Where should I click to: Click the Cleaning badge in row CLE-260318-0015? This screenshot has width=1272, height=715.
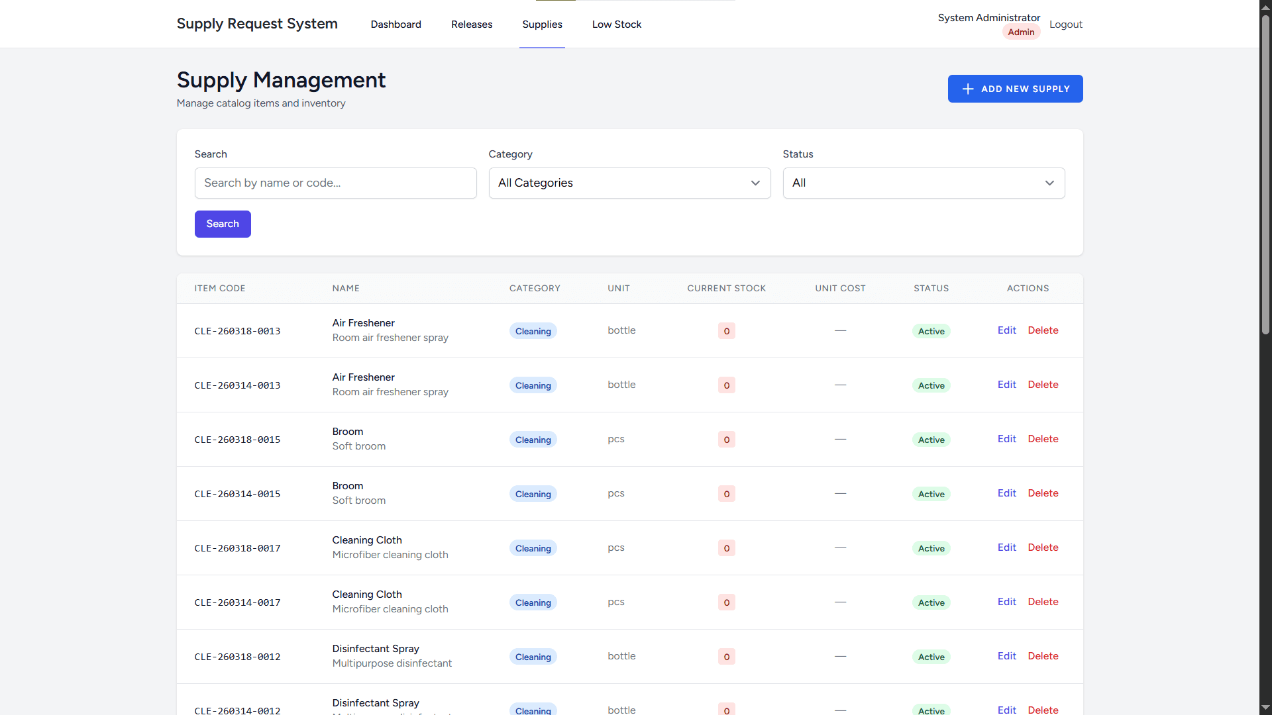533,440
